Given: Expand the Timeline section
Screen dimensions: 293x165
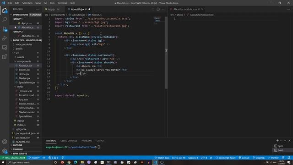Looking at the screenshot, I should click(26, 149).
